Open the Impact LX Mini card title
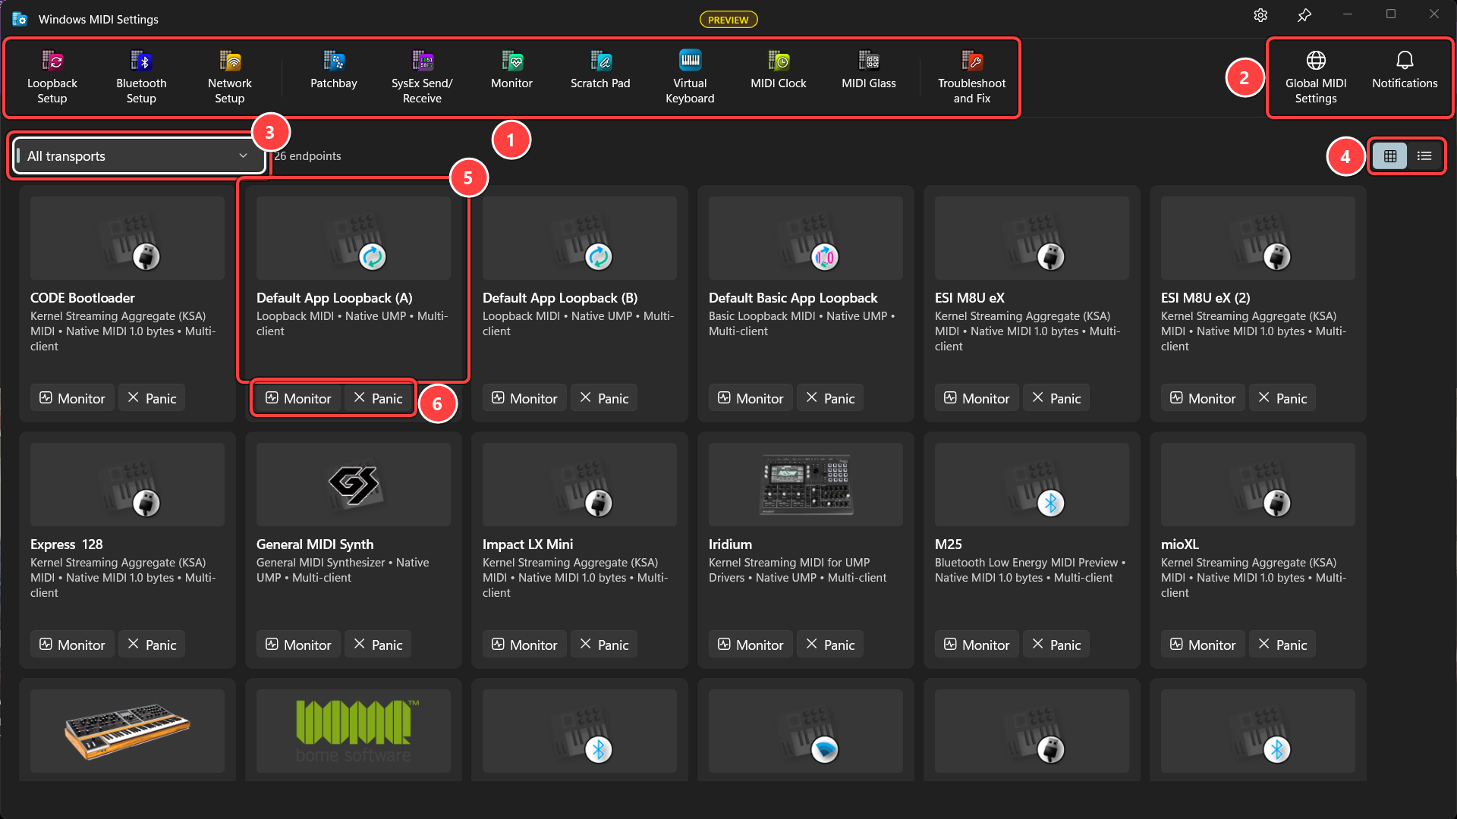Viewport: 1457px width, 819px height. pyautogui.click(x=527, y=544)
